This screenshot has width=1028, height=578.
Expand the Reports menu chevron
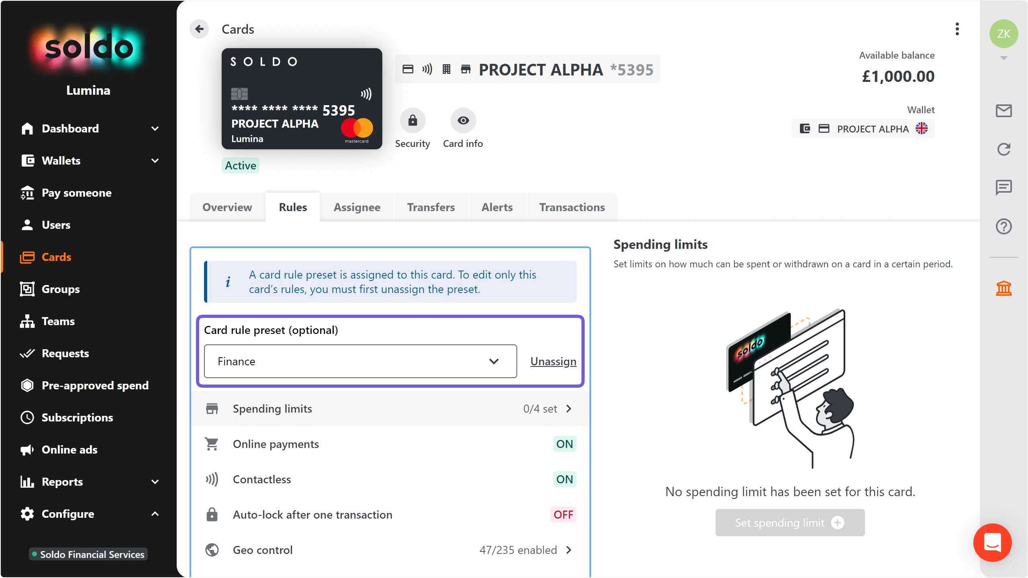pyautogui.click(x=155, y=482)
